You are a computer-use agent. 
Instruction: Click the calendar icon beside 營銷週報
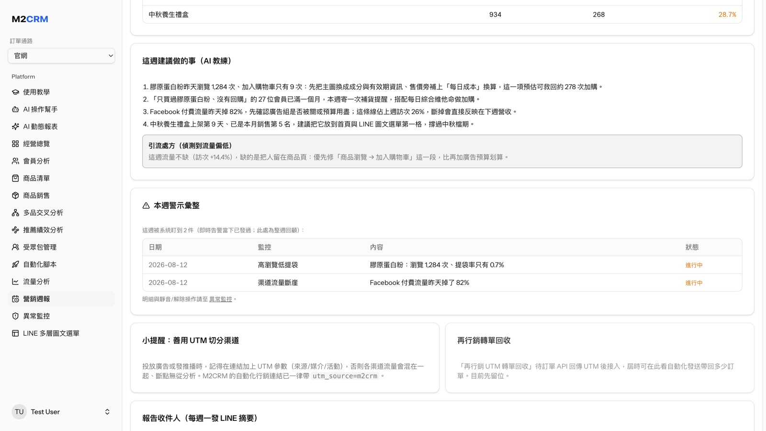point(15,299)
